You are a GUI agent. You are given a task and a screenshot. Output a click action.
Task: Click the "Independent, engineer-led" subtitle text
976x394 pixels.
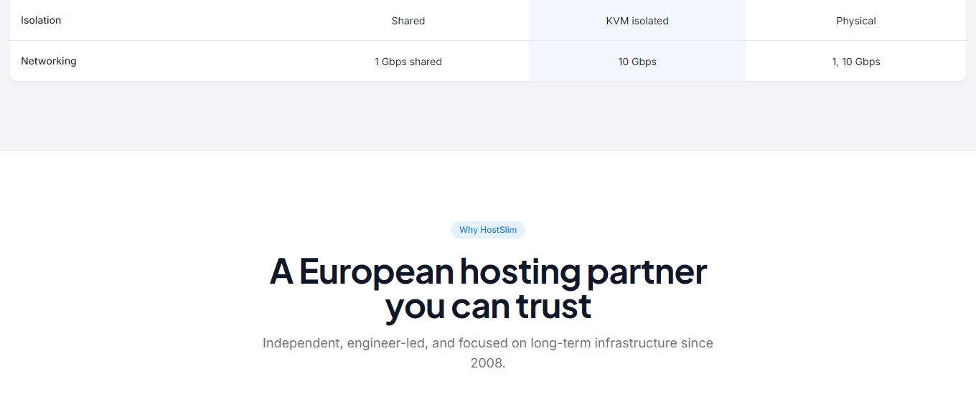[x=488, y=352]
